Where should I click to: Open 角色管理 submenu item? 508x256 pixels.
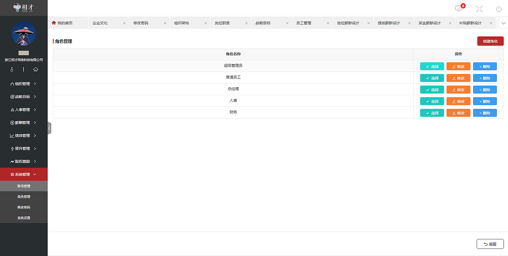(x=24, y=197)
